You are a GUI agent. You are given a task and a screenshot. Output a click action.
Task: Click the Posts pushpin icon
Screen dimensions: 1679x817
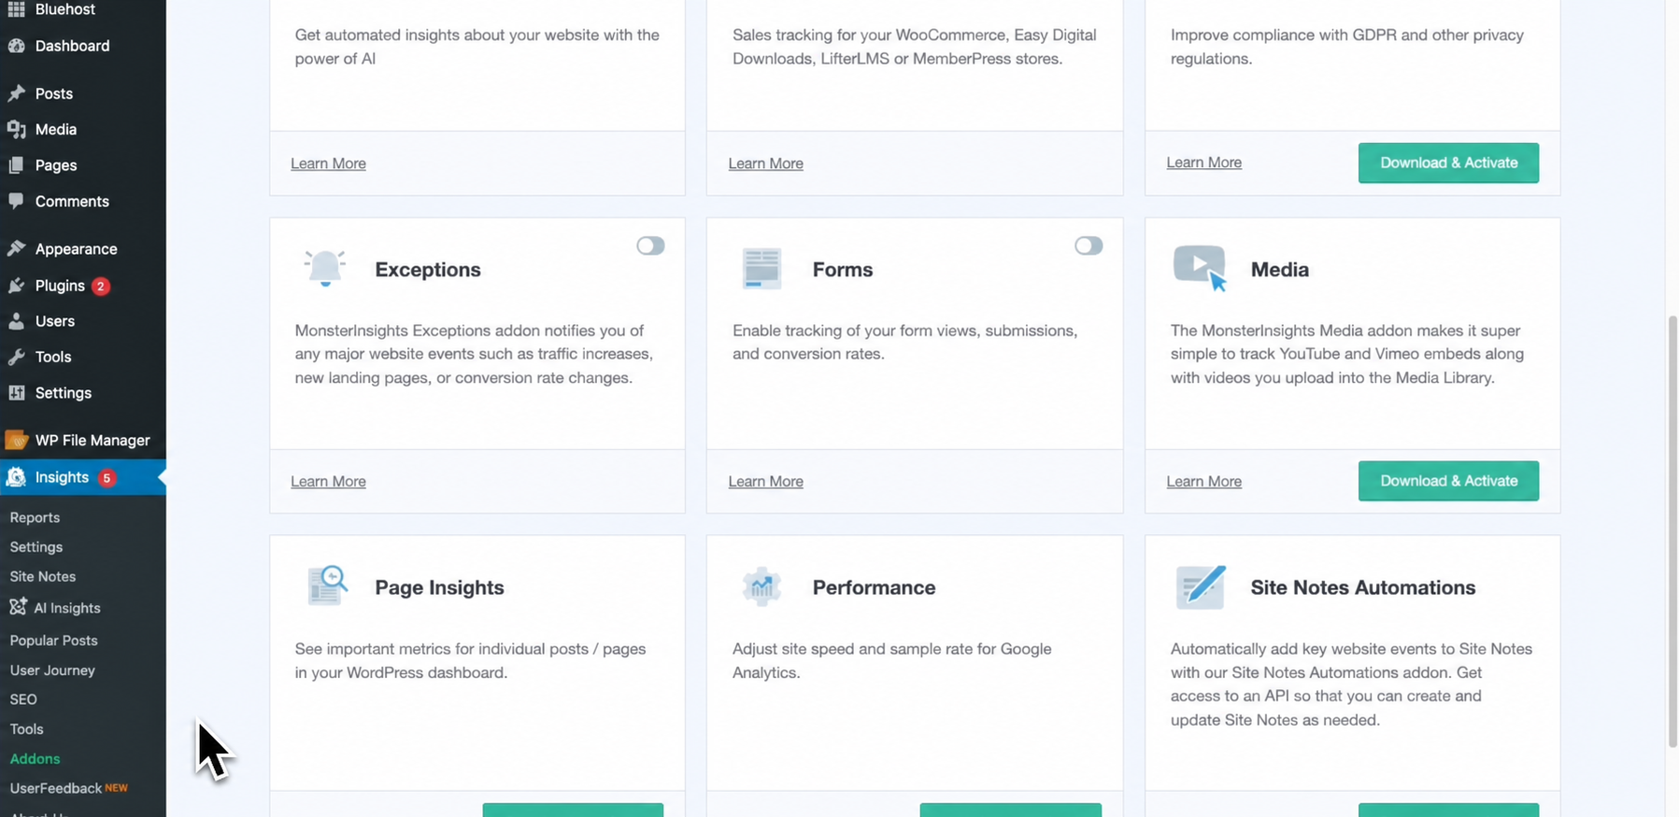point(16,93)
